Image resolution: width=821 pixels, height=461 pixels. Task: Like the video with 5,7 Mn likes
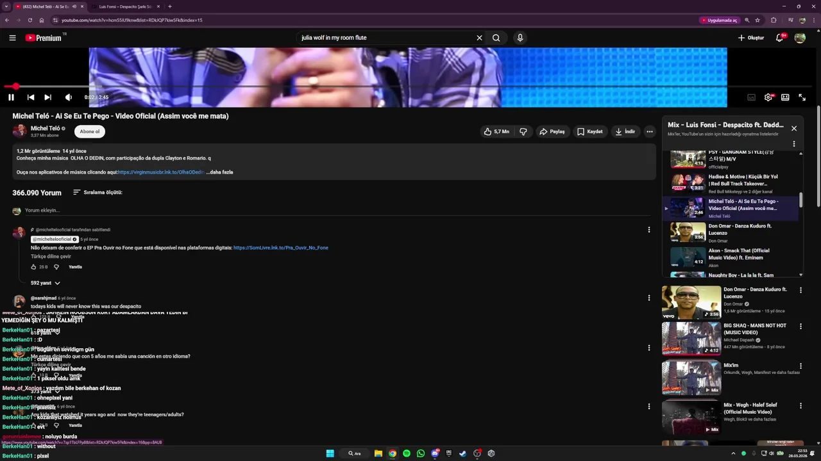pos(497,131)
